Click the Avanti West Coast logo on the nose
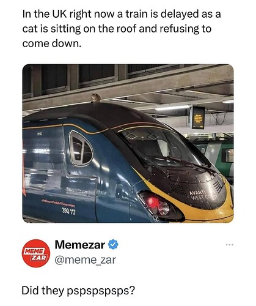The width and height of the screenshot is (256, 306). click(x=201, y=195)
